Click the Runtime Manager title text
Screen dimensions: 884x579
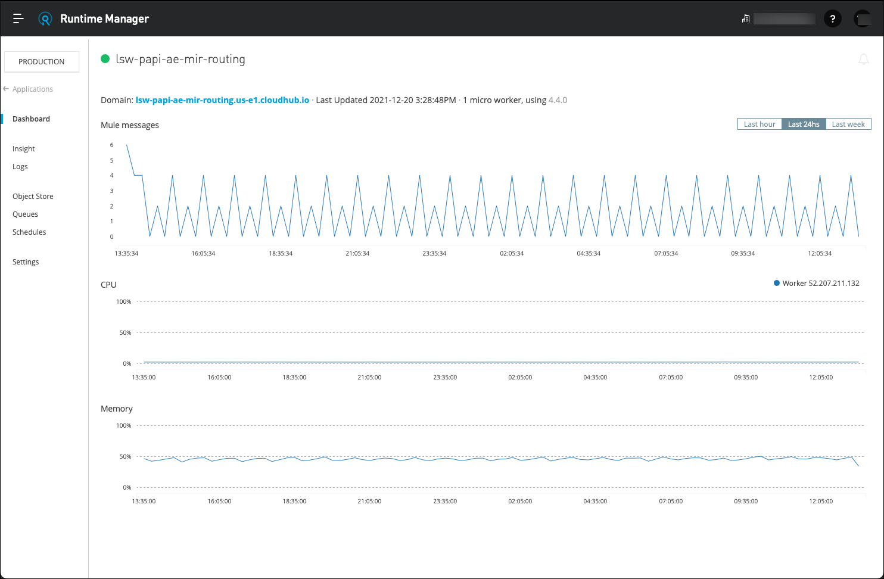point(104,18)
